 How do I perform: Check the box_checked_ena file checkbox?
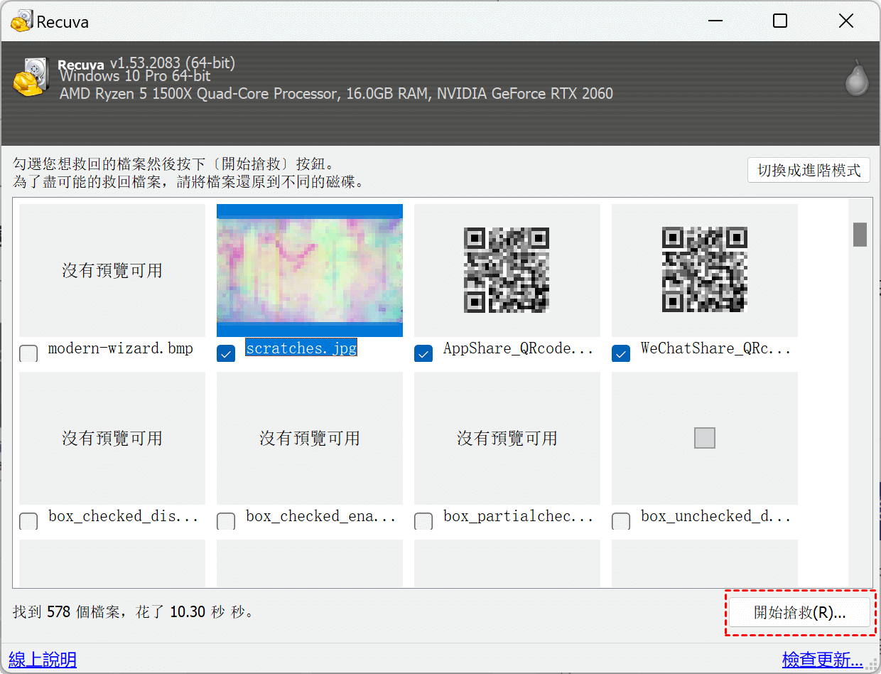(x=226, y=521)
